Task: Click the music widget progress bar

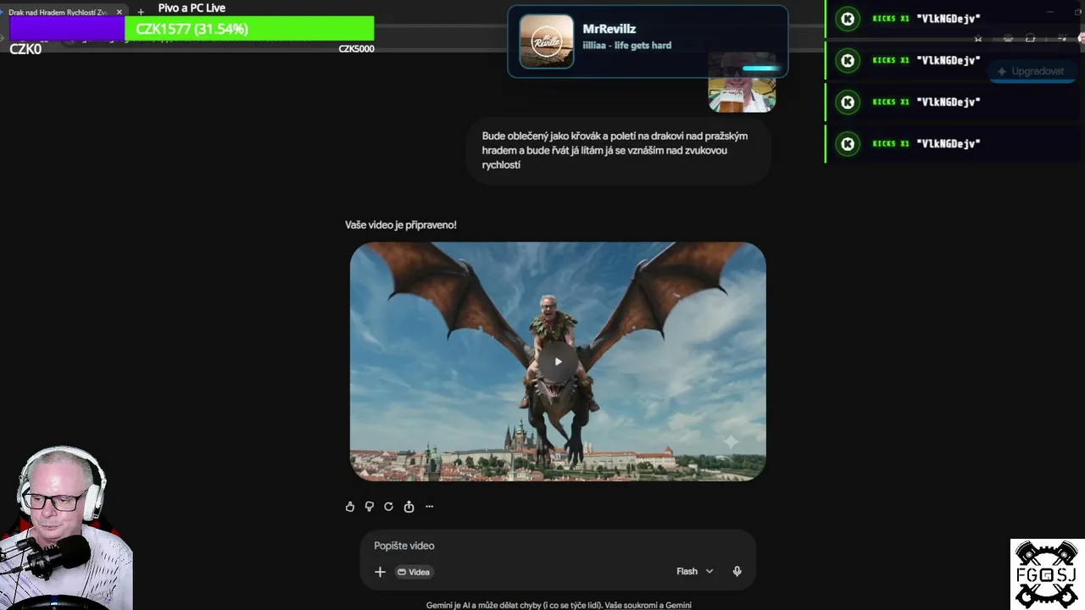Action: pos(760,69)
